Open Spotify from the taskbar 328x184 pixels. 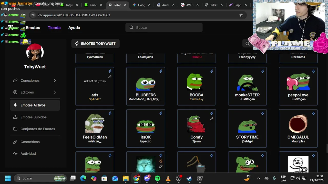157,178
